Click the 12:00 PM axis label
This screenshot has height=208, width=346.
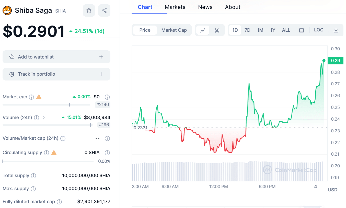pos(218,187)
